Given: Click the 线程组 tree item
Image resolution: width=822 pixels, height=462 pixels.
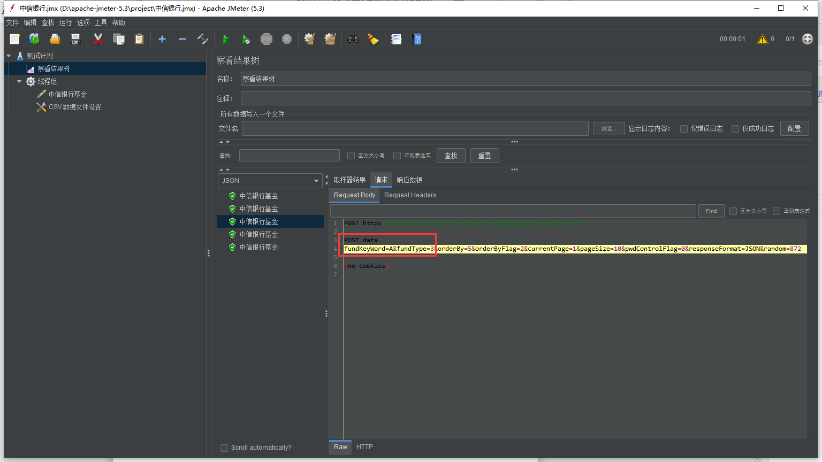Looking at the screenshot, I should click(x=47, y=81).
